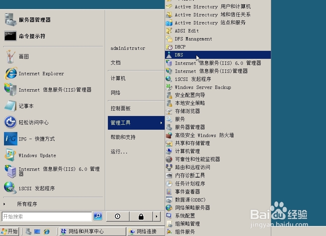This screenshot has height=236, width=326.
Task: Click the 安全配置向导 icon
Action: [x=169, y=95]
